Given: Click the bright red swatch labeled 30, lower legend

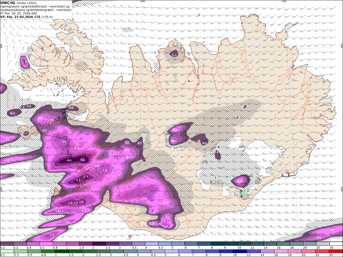Looking at the screenshot, I should click(x=336, y=251).
